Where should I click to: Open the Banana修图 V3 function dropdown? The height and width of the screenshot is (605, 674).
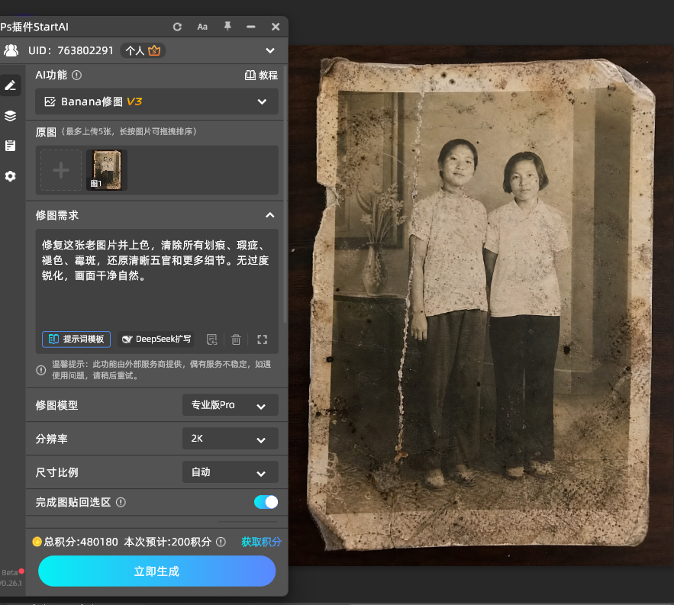click(x=156, y=101)
